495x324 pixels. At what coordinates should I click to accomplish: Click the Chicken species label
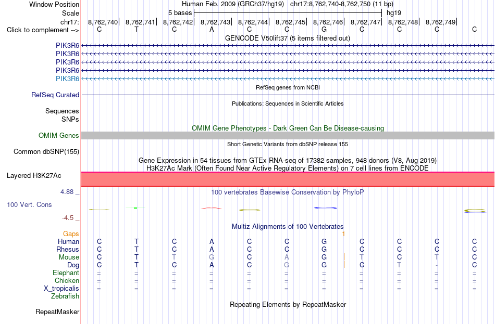[x=67, y=281]
